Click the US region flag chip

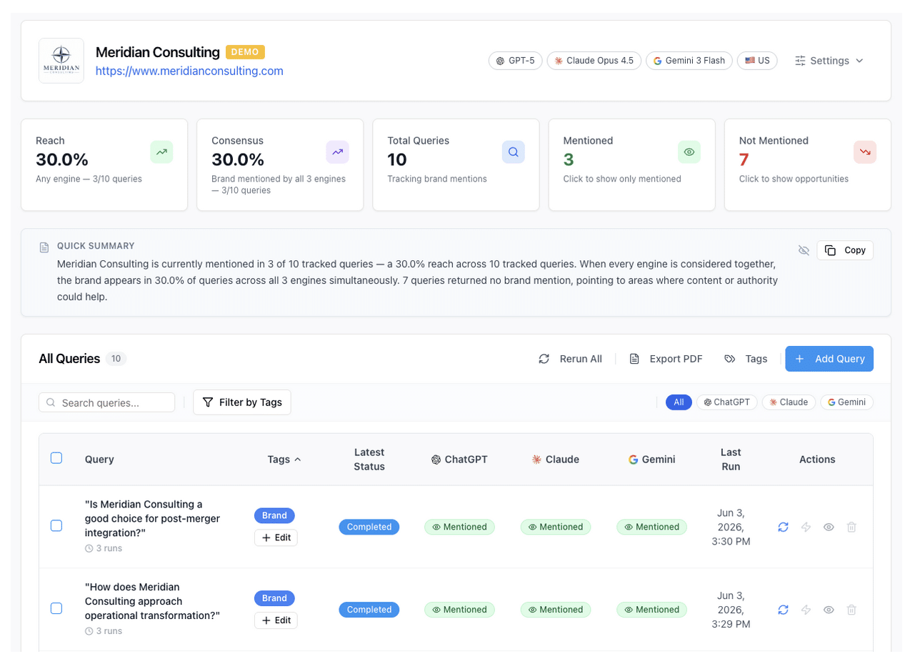[x=757, y=61]
